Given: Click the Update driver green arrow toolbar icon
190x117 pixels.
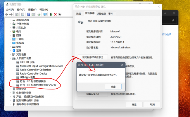Looking at the screenshot, I should (51, 14).
